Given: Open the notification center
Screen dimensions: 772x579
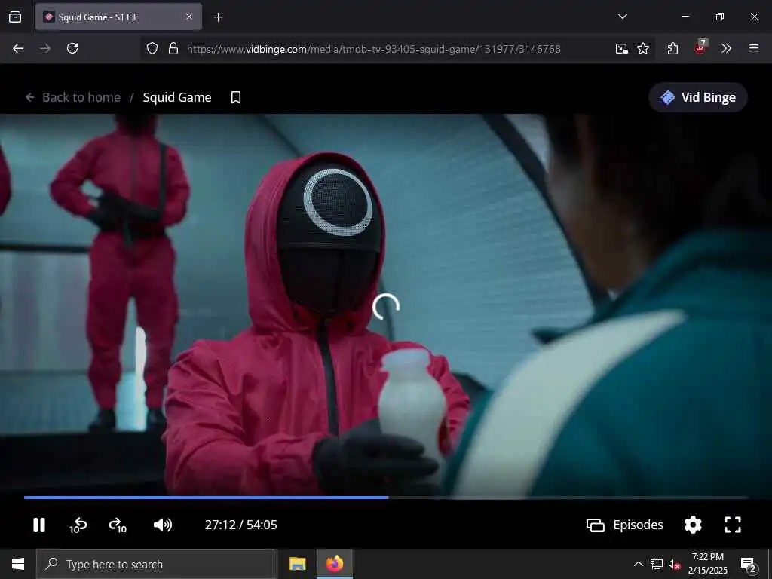Looking at the screenshot, I should pyautogui.click(x=749, y=564).
